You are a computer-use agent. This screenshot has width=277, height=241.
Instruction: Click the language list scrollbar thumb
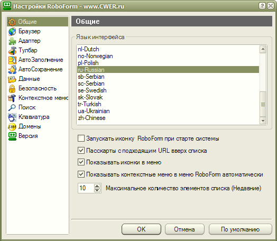coord(263,104)
